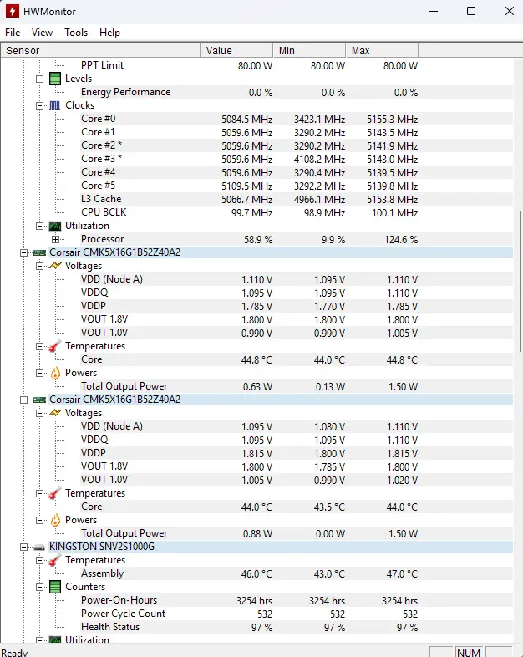Image resolution: width=523 pixels, height=657 pixels.
Task: Expand the Processor utilization row
Action: [55, 239]
